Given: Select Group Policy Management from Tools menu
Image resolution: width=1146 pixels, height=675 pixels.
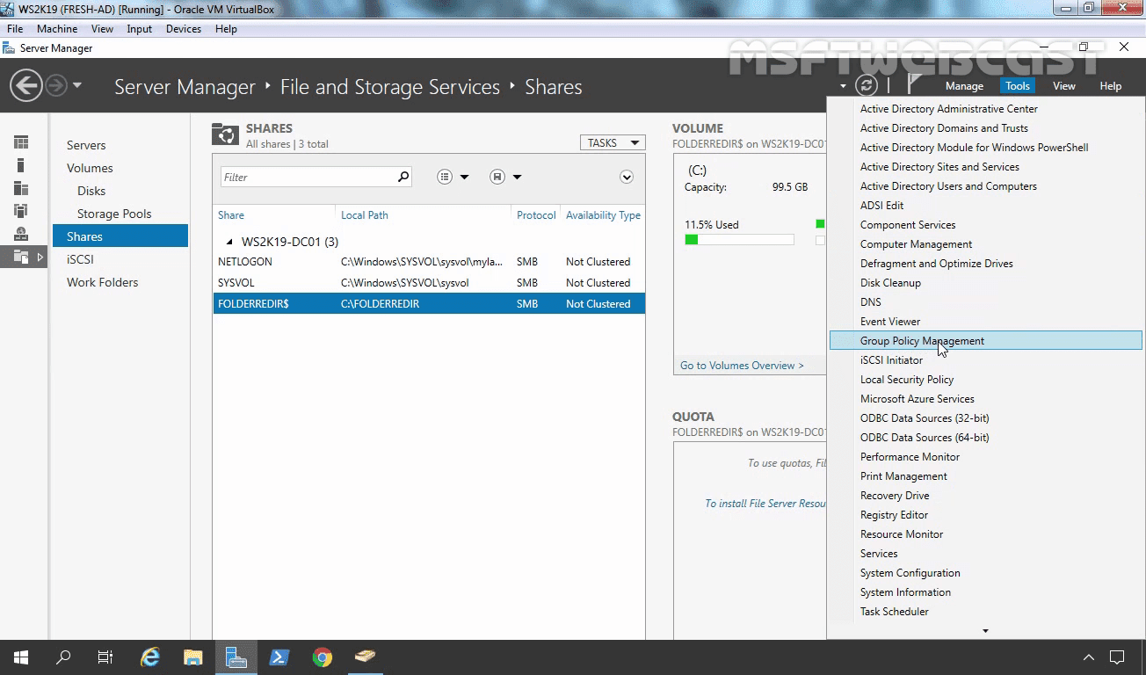Looking at the screenshot, I should (x=985, y=341).
